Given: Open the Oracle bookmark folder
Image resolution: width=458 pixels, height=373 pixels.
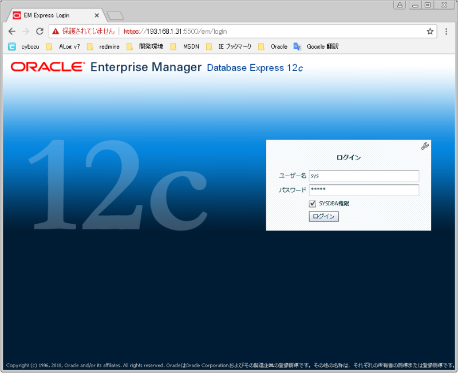Looking at the screenshot, I should pos(273,46).
